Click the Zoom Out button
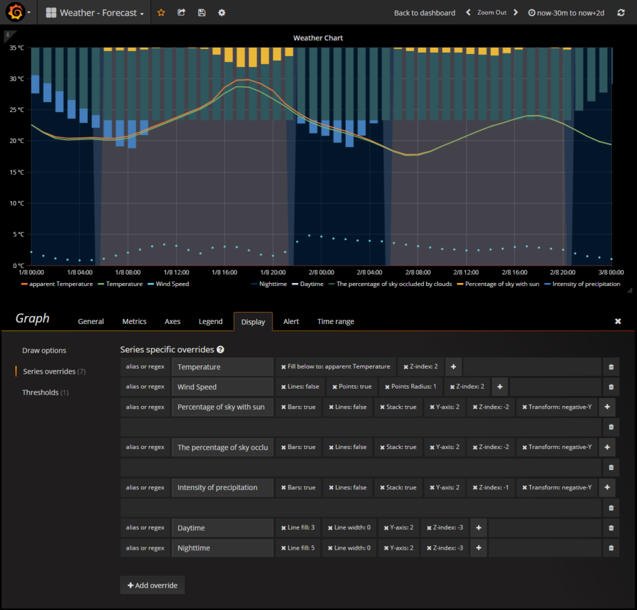This screenshot has height=610, width=637. click(x=491, y=12)
